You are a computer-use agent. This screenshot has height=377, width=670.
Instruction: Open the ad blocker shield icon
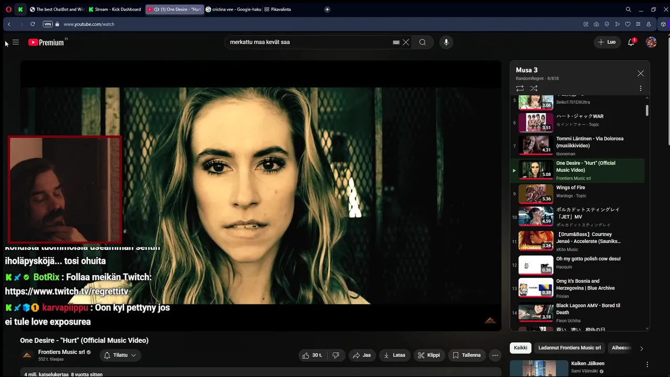pyautogui.click(x=607, y=24)
